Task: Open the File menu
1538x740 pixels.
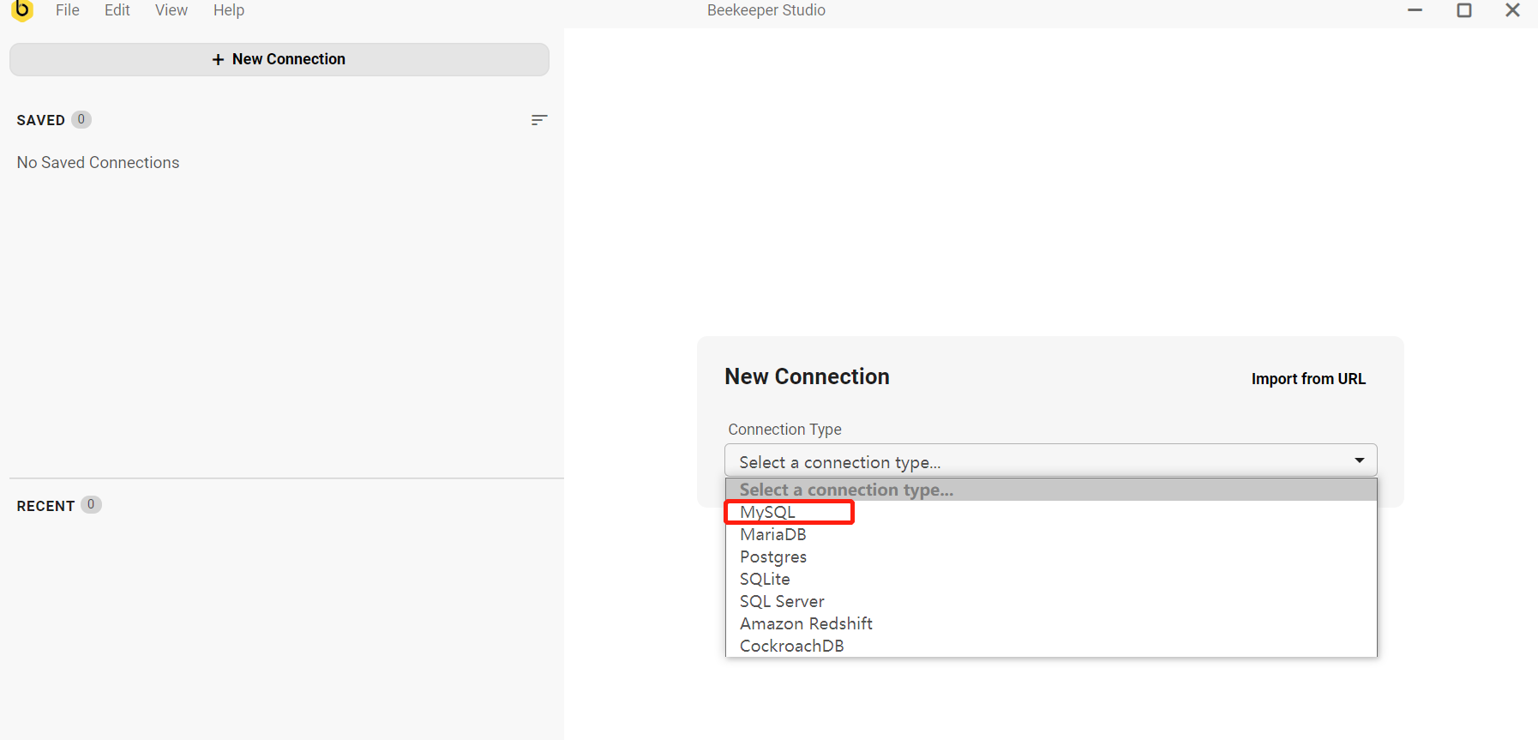Action: (x=68, y=10)
